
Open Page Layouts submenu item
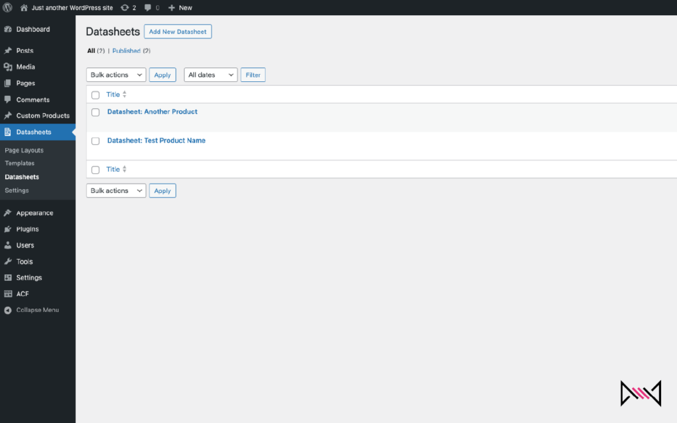(x=24, y=150)
